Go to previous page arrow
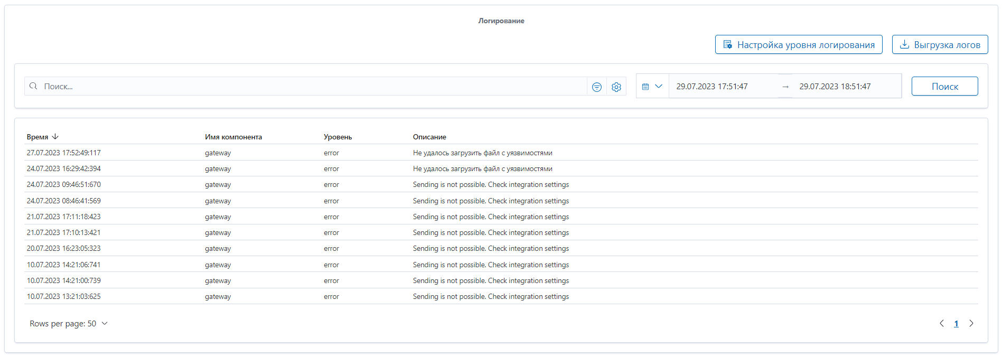 pos(941,323)
